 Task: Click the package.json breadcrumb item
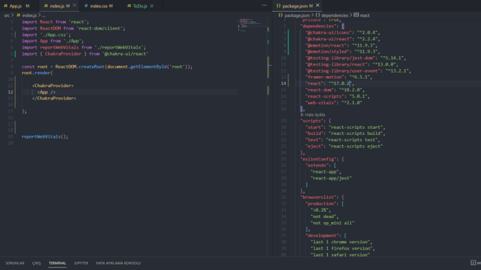click(x=297, y=15)
